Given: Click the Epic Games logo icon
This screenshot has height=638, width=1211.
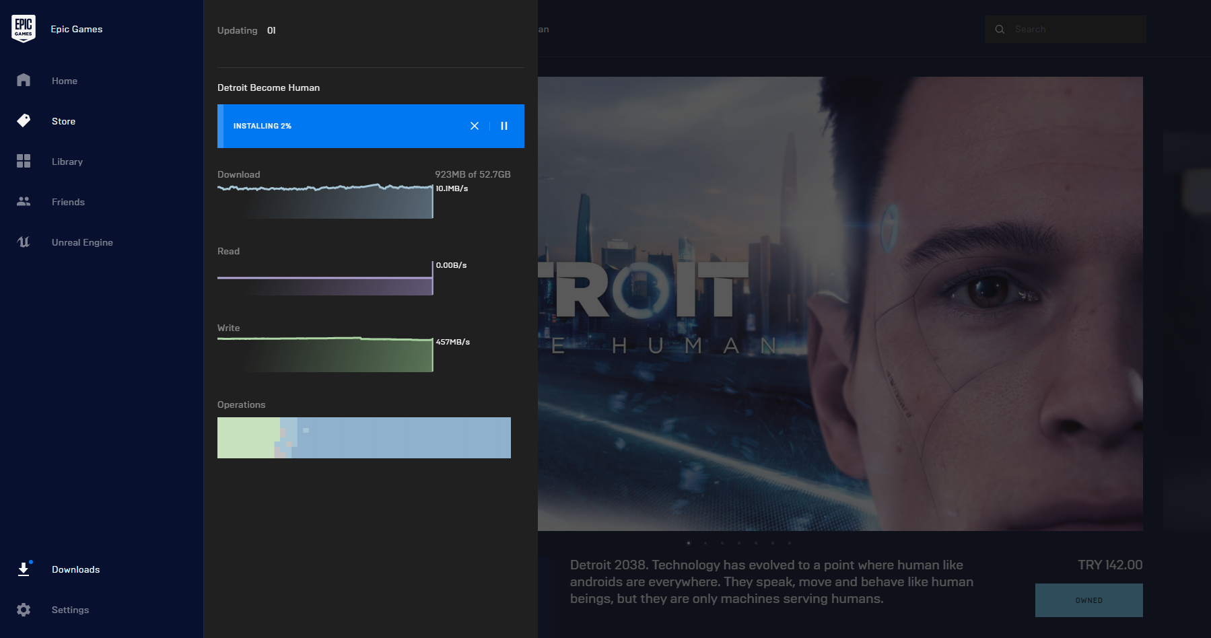Looking at the screenshot, I should pyautogui.click(x=24, y=28).
